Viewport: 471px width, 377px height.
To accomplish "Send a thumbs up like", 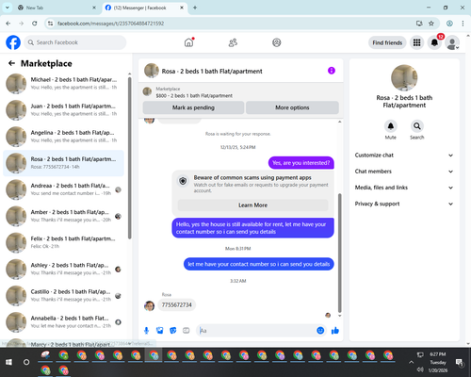I will pyautogui.click(x=335, y=330).
